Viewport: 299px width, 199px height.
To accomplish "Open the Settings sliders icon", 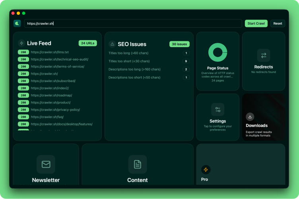I will click(217, 109).
